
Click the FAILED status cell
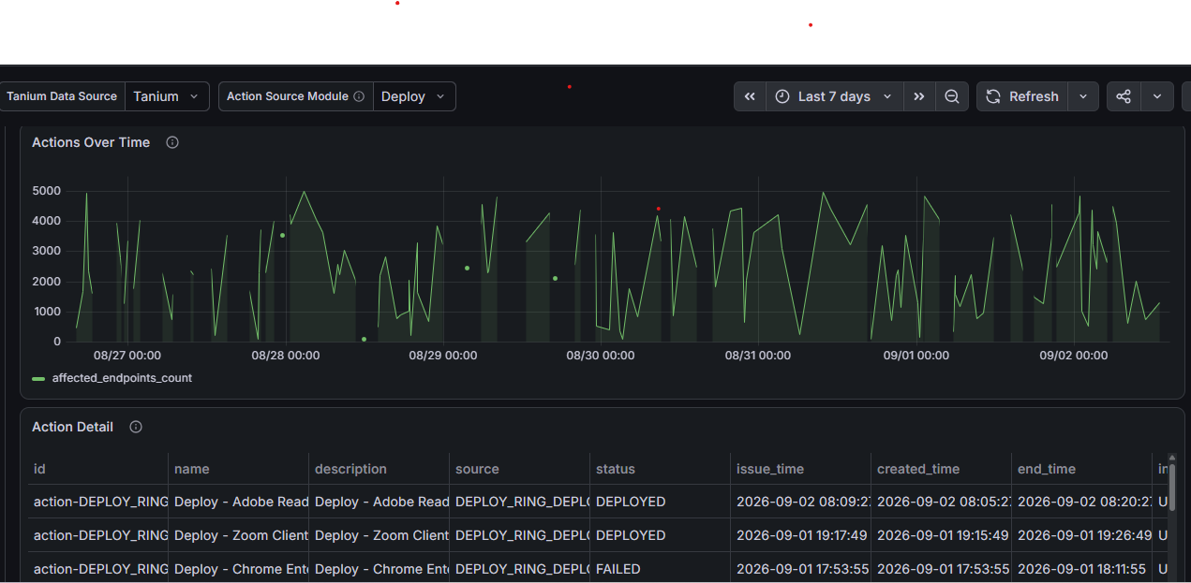point(661,569)
